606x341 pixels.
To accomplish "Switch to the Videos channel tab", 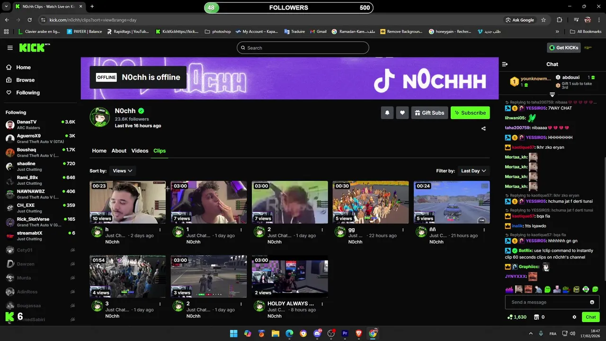I will point(140,151).
